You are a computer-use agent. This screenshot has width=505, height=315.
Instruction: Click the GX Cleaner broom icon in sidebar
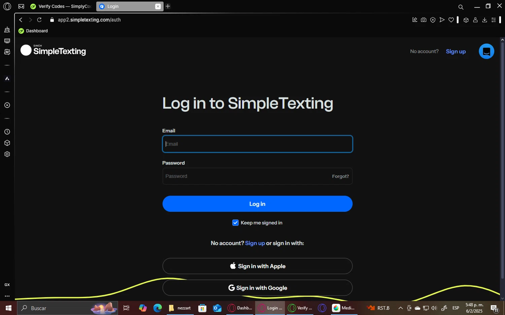click(7, 30)
